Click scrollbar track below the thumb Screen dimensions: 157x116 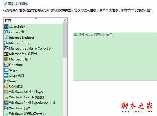pyautogui.click(x=65, y=87)
